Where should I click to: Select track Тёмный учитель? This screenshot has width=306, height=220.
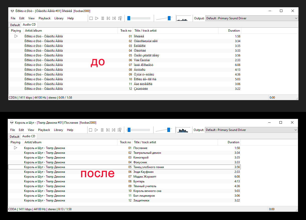point(124,186)
